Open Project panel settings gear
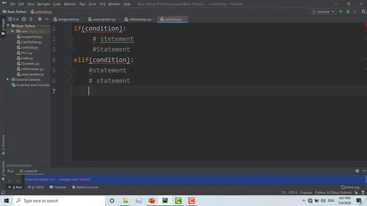 pyautogui.click(x=40, y=19)
